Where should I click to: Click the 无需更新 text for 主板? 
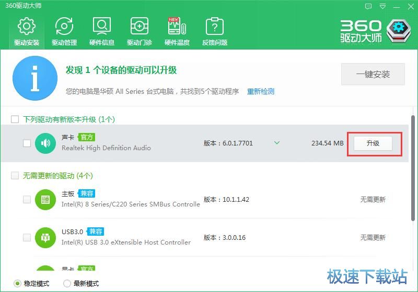(373, 200)
